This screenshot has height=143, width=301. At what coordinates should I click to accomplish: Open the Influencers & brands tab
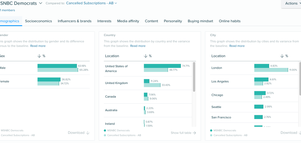pyautogui.click(x=75, y=21)
